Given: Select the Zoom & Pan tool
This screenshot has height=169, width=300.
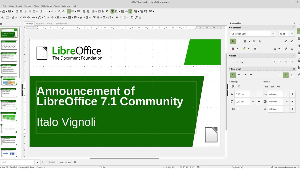Looking at the screenshot, I should tap(2, 18).
